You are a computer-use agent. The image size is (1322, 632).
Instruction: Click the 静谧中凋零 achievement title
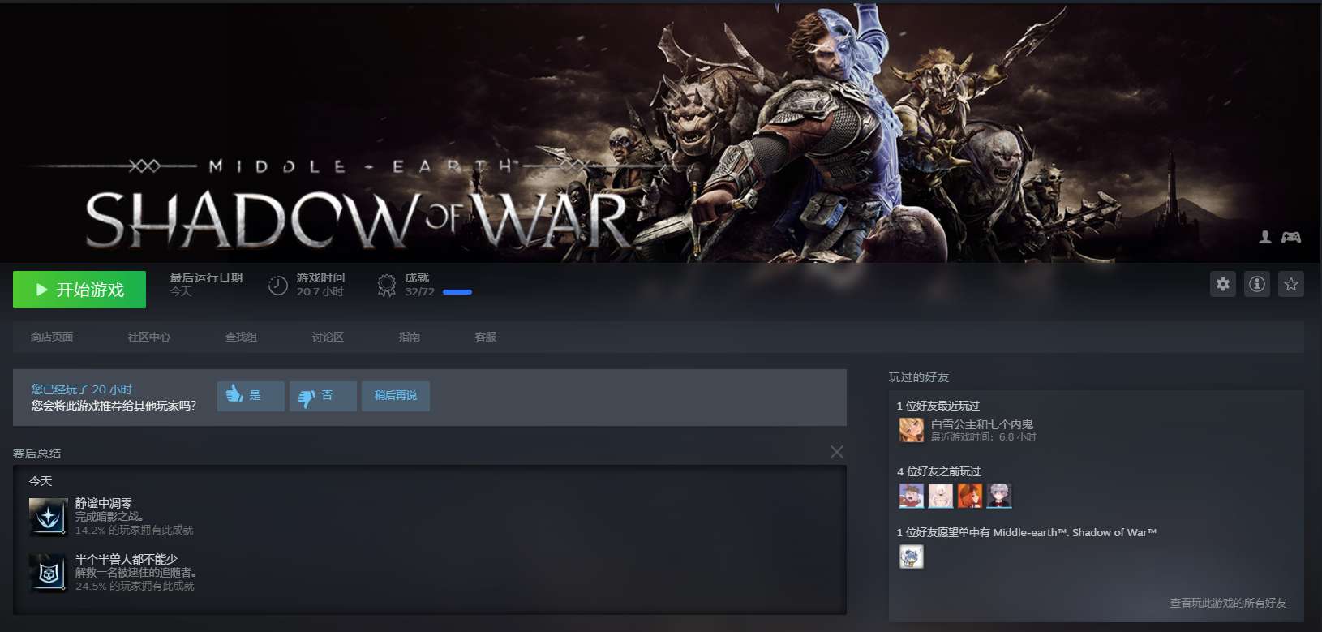coord(104,503)
